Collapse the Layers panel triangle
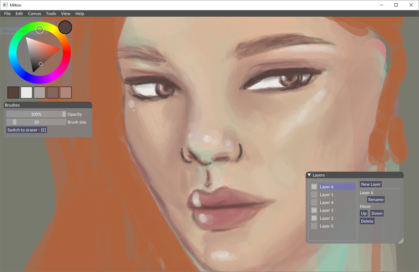The image size is (419, 272). [x=309, y=175]
